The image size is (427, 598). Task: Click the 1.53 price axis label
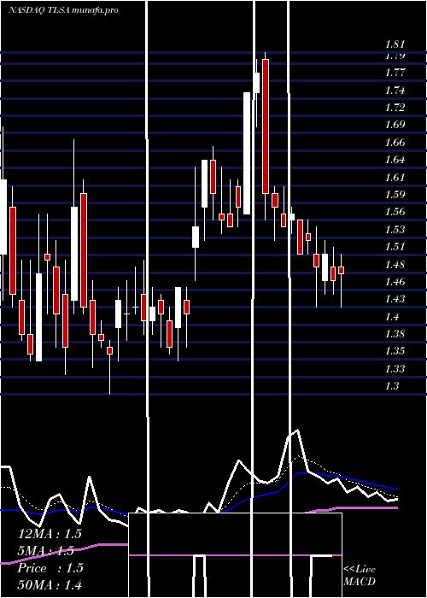point(395,230)
